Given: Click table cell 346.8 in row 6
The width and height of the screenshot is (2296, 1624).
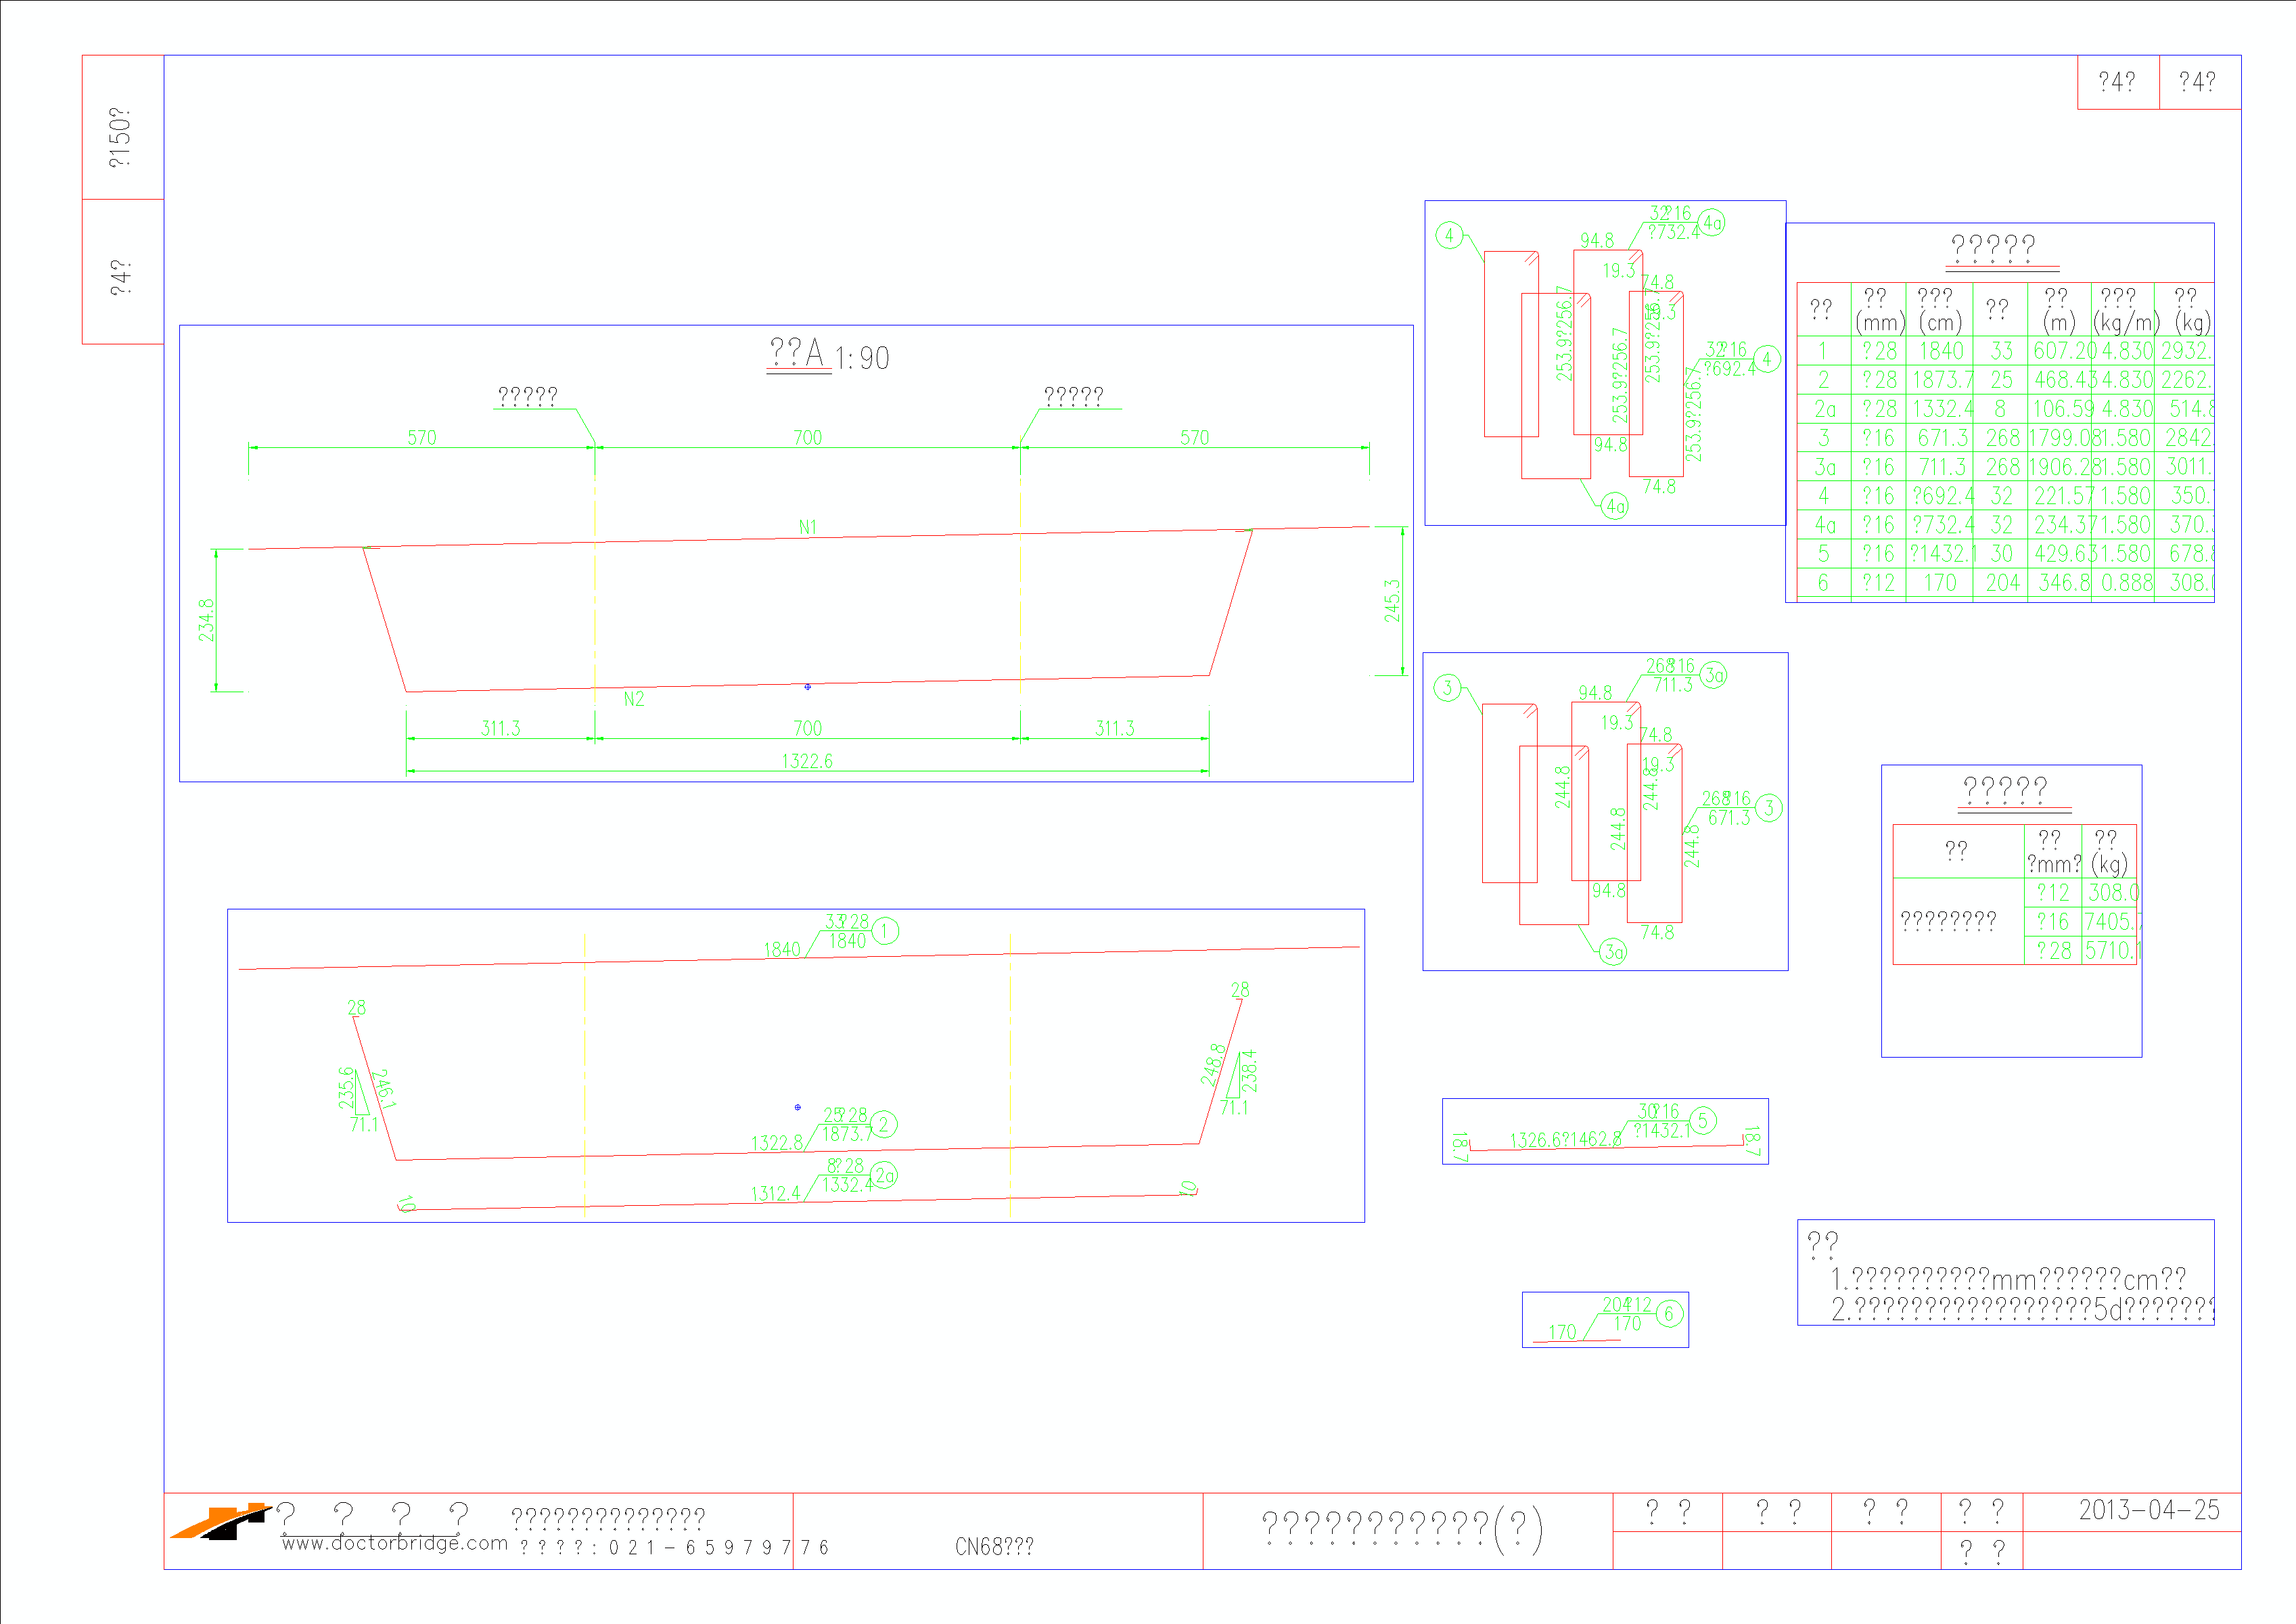Looking at the screenshot, I should pyautogui.click(x=2065, y=583).
